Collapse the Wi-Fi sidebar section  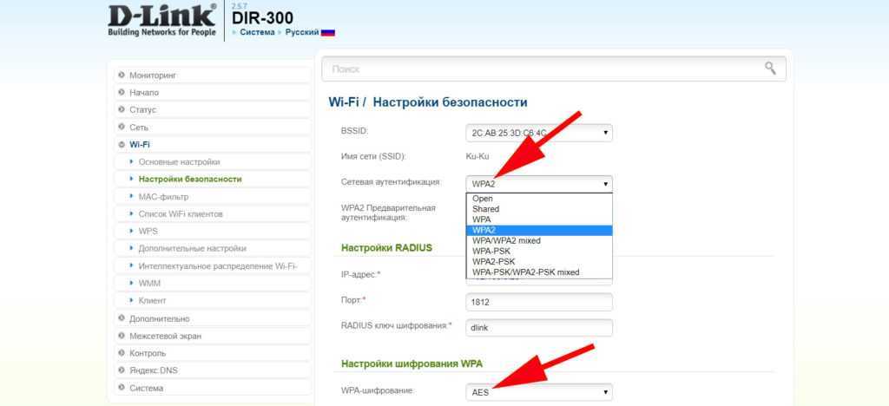(x=139, y=145)
